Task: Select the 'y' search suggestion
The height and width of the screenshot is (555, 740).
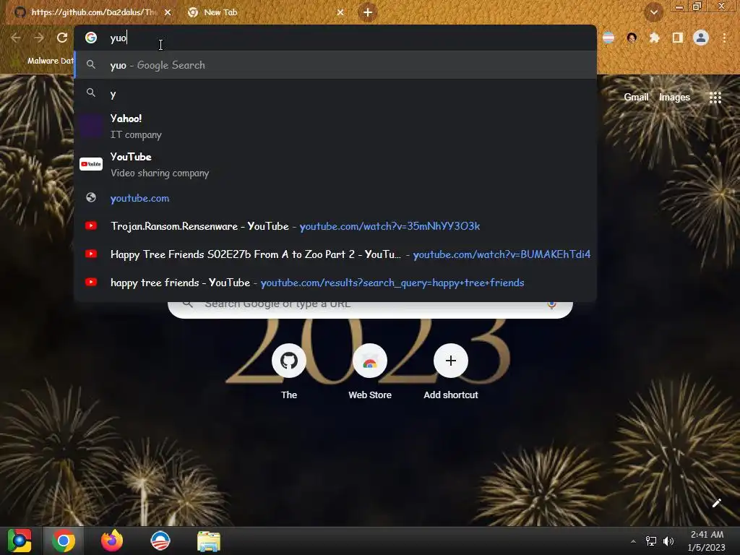Action: pos(335,93)
